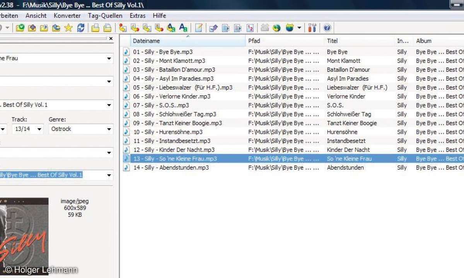
Task: Expand the Track dropdown showing 13/14
Action: tap(39, 129)
